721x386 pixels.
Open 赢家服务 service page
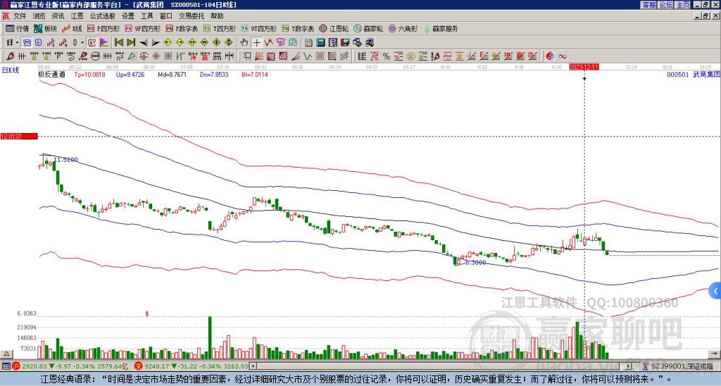(441, 28)
